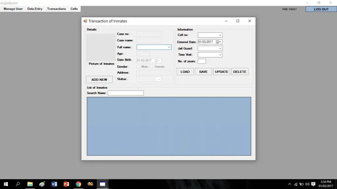
Task: Open Microsoft Word from the taskbar
Action: pyautogui.click(x=54, y=184)
